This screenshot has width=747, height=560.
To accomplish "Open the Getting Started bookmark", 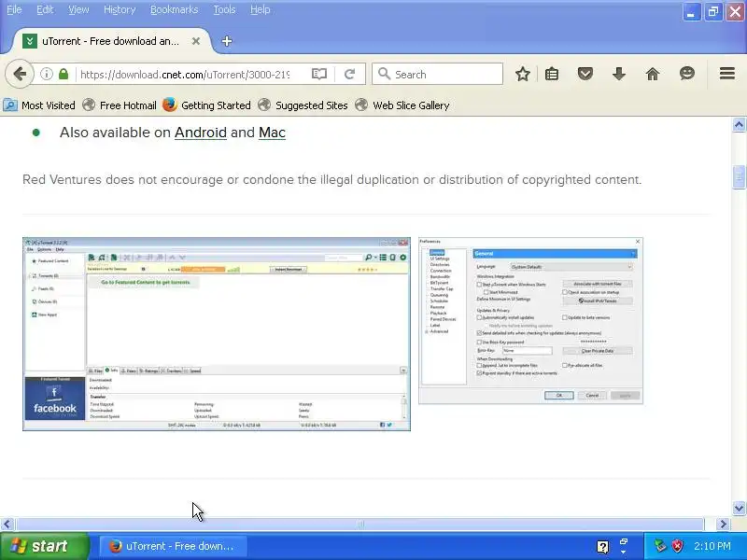I will [x=206, y=105].
